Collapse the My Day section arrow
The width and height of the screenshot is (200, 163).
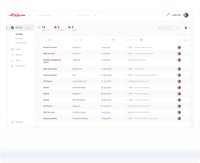[28, 28]
